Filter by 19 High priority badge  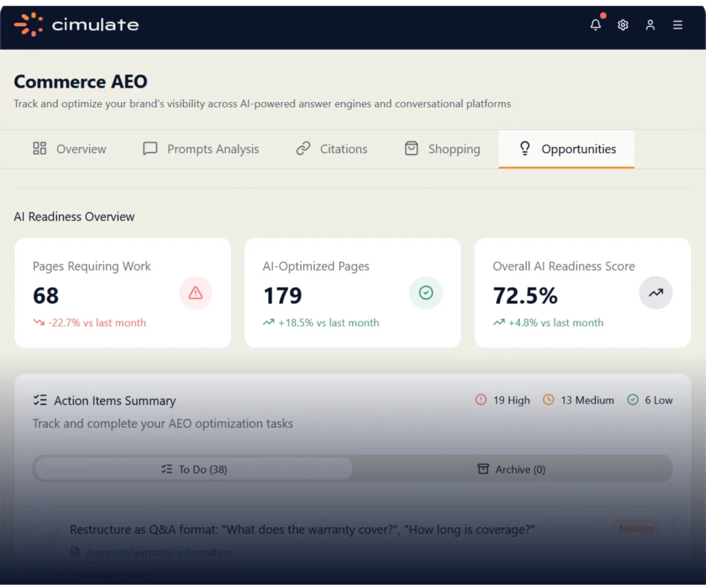tap(503, 400)
